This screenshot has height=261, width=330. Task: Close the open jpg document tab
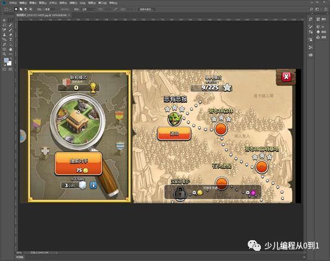(69, 15)
